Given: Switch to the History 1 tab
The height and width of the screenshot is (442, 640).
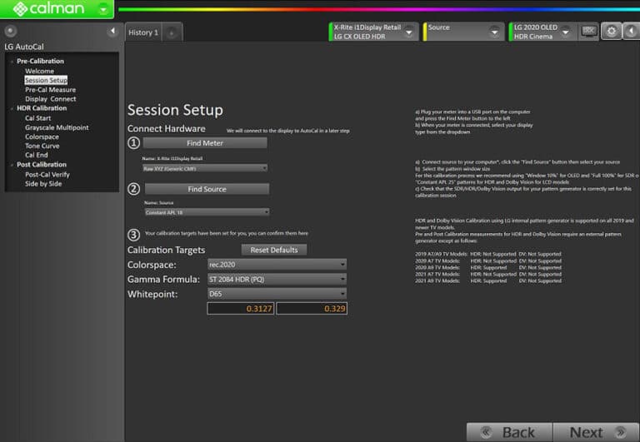Looking at the screenshot, I should [x=142, y=32].
